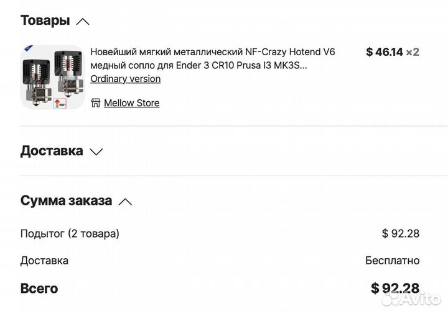Click the Доставка section heading
This screenshot has height=314, width=448.
coord(52,151)
